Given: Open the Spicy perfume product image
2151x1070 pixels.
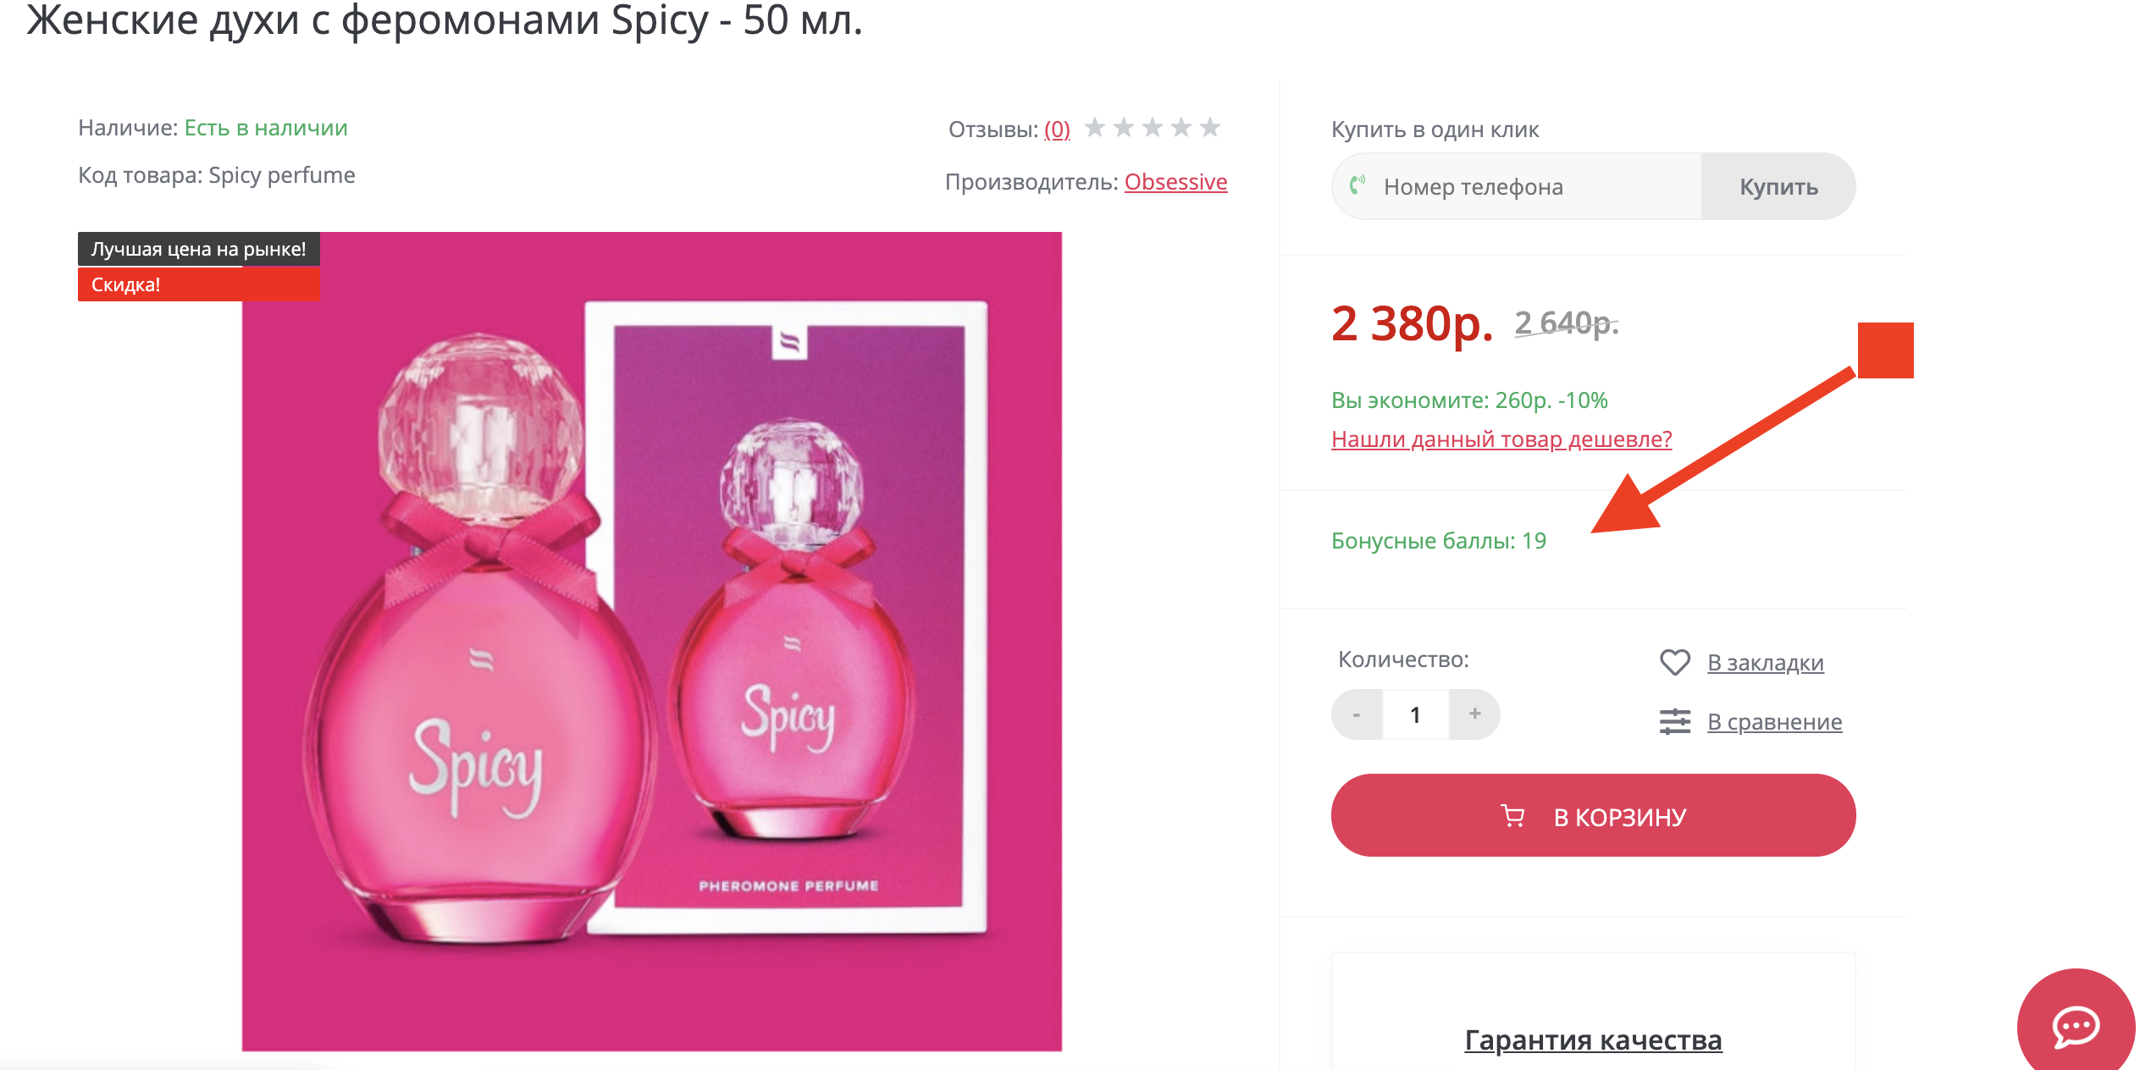Looking at the screenshot, I should click(651, 642).
